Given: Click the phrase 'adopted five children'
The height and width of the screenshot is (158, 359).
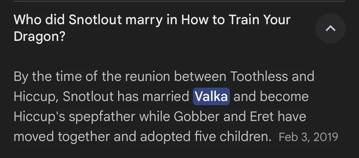Looking at the screenshot, I should pyautogui.click(x=204, y=137).
